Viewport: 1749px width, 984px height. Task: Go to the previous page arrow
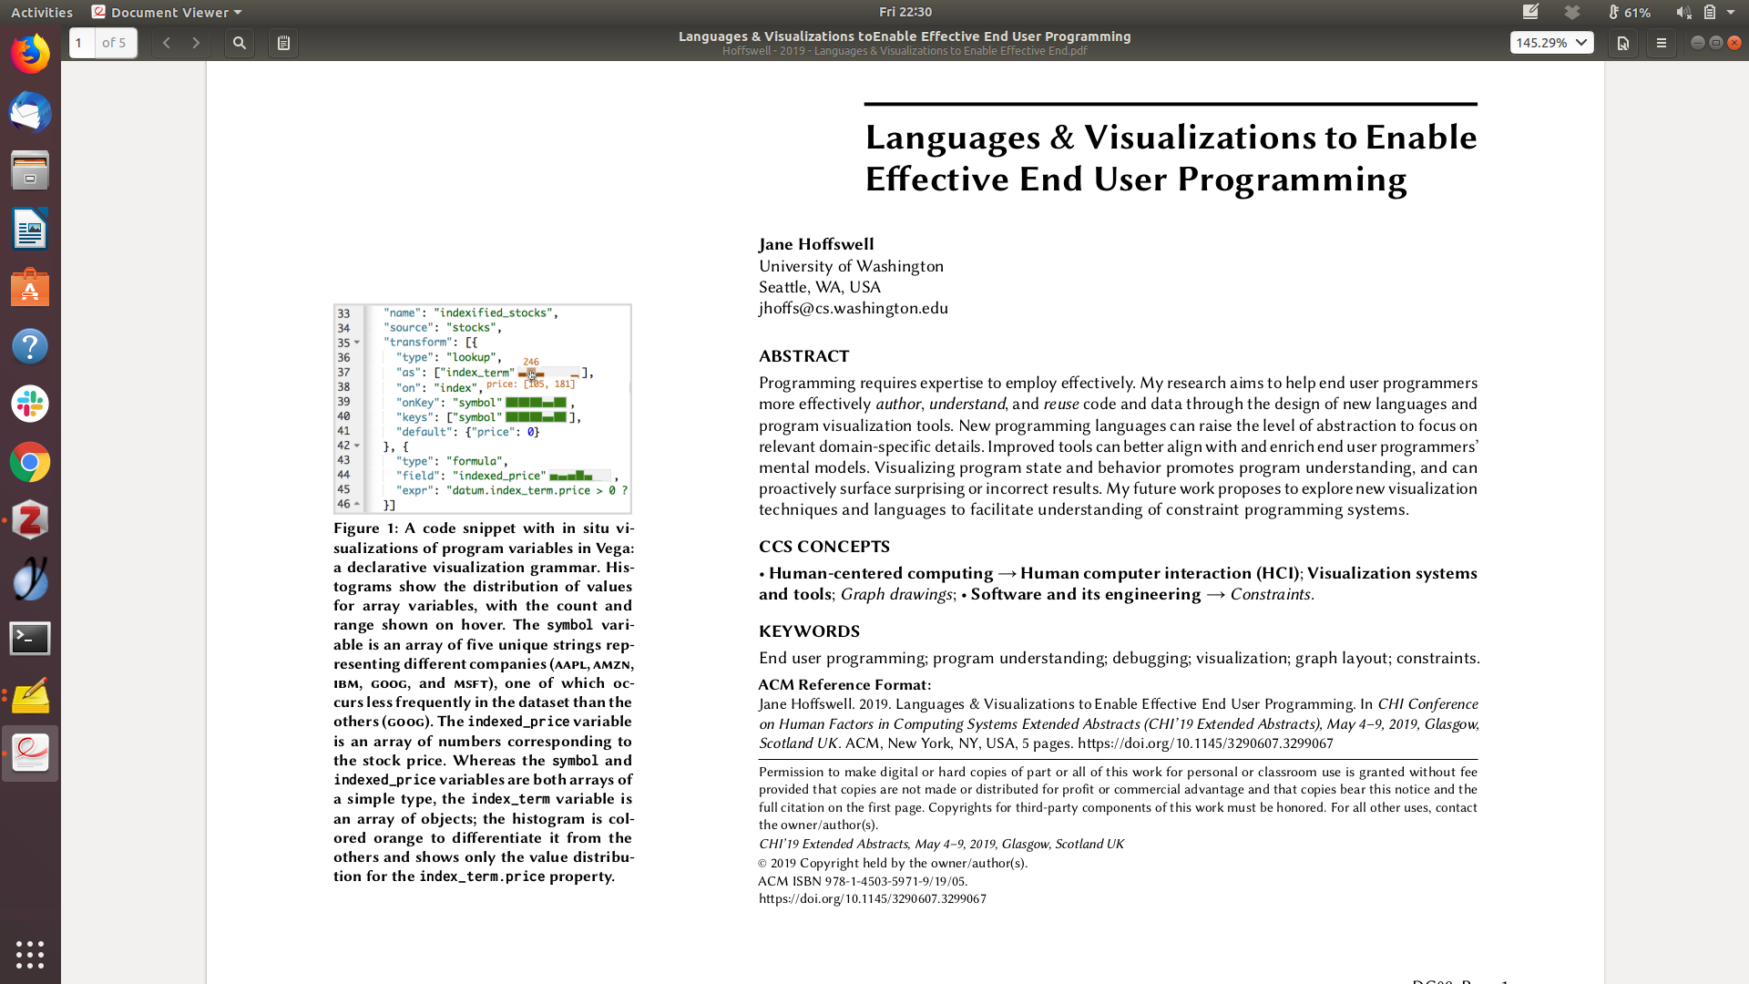click(x=166, y=43)
